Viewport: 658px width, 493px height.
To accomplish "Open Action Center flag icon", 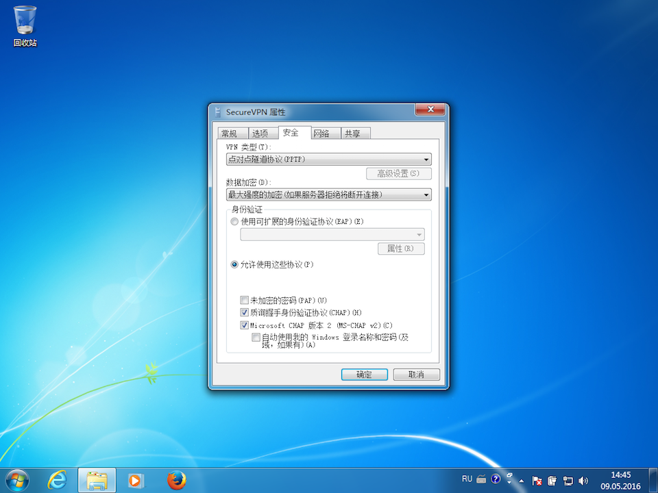I will [x=537, y=481].
